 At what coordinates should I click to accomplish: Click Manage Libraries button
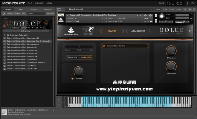tap(13, 14)
